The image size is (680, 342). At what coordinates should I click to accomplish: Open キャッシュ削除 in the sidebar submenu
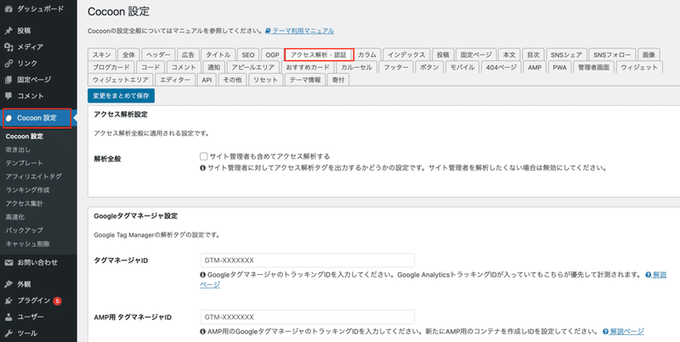28,244
